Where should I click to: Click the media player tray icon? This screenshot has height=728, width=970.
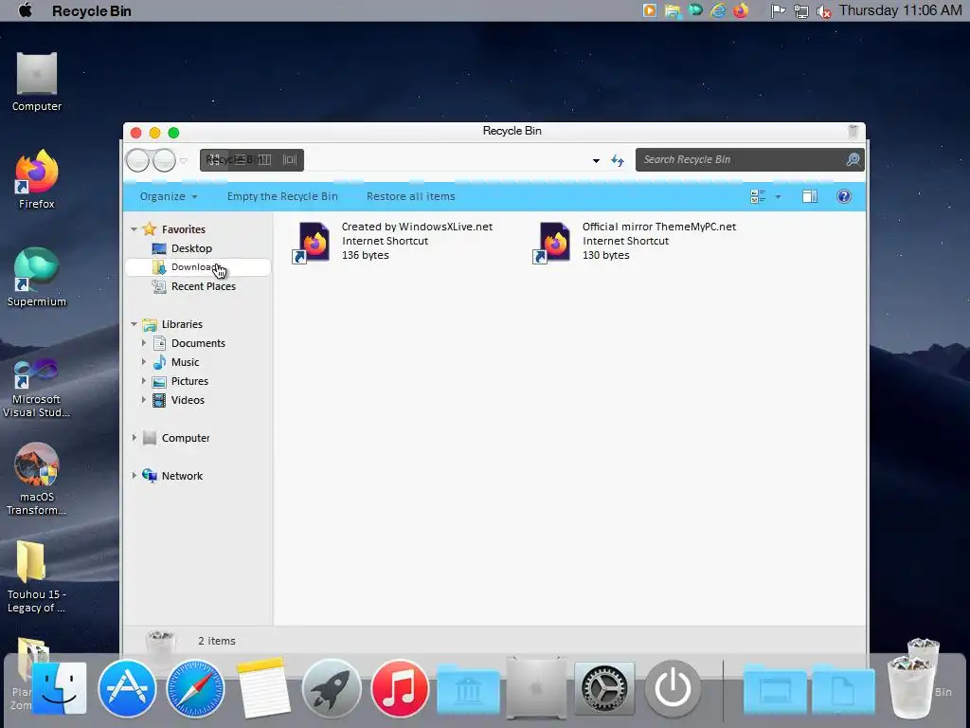(650, 10)
